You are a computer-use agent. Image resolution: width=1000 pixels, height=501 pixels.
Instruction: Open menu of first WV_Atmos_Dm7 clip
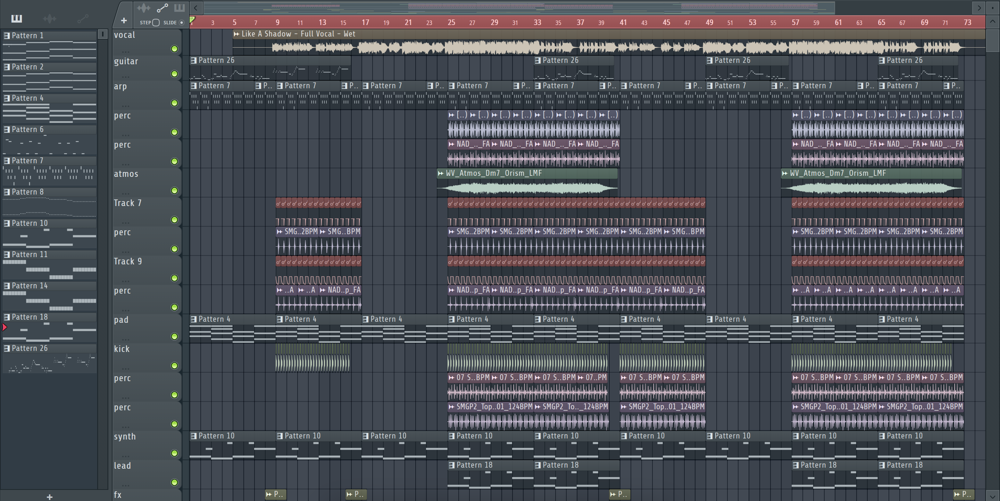tap(441, 173)
